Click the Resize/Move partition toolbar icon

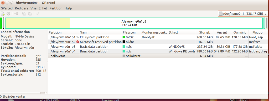(x=16, y=14)
